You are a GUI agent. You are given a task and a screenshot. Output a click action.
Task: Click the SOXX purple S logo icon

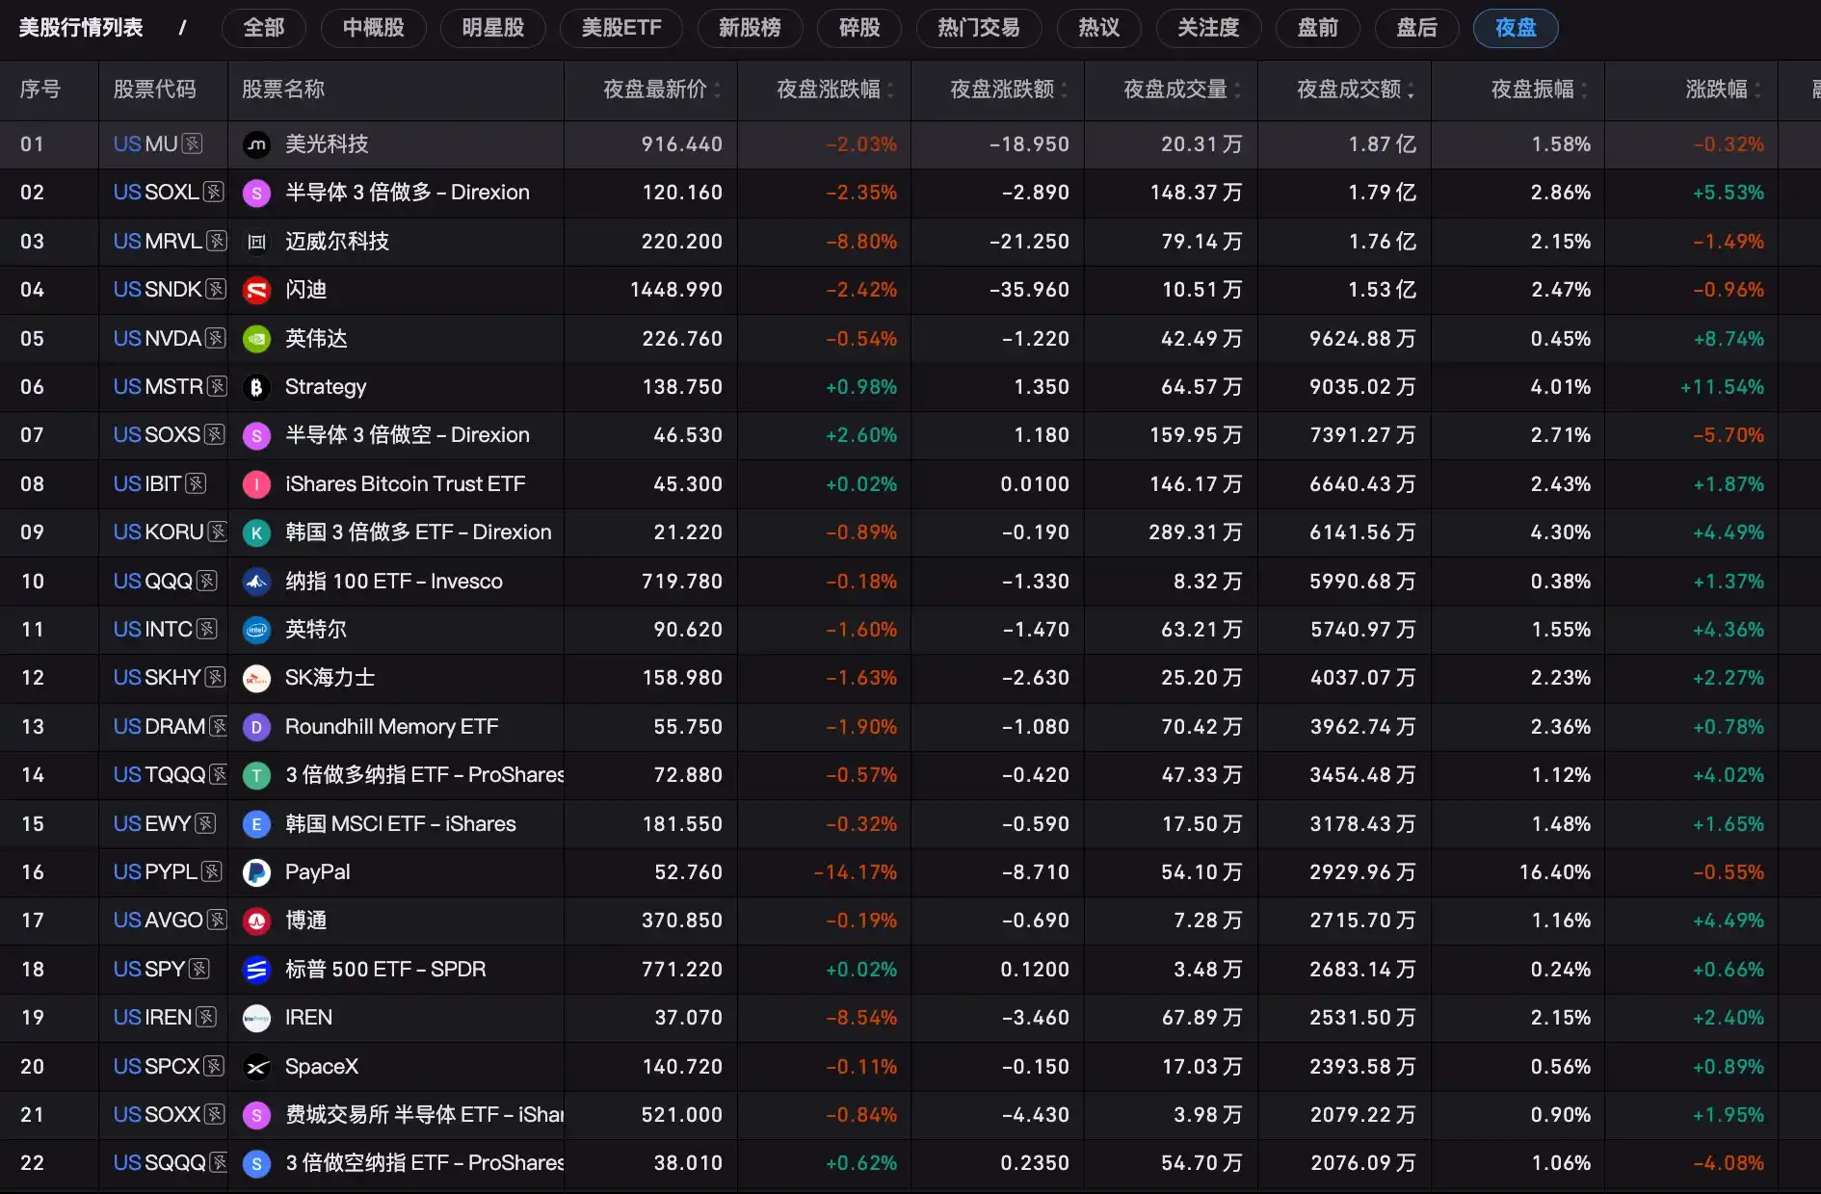(x=256, y=1115)
